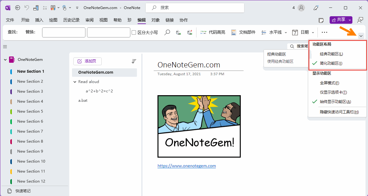Screen dimensions: 368x196
Task: Click the 查找 find input field
Action: click(64, 32)
